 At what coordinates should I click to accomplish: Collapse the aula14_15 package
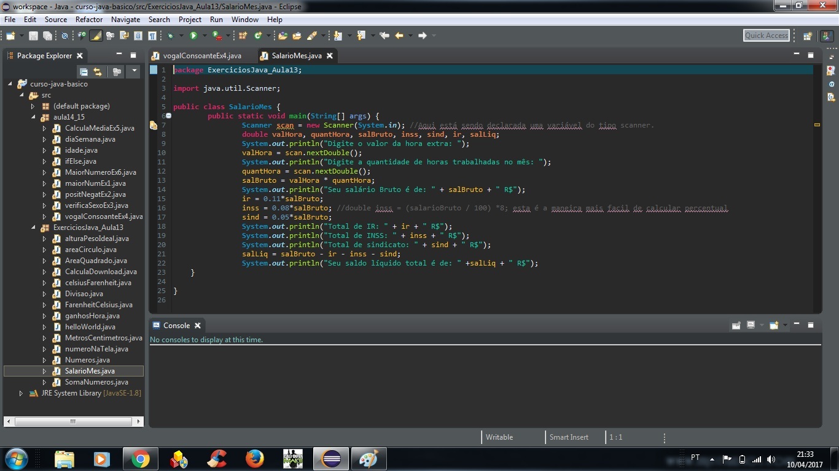pos(33,117)
